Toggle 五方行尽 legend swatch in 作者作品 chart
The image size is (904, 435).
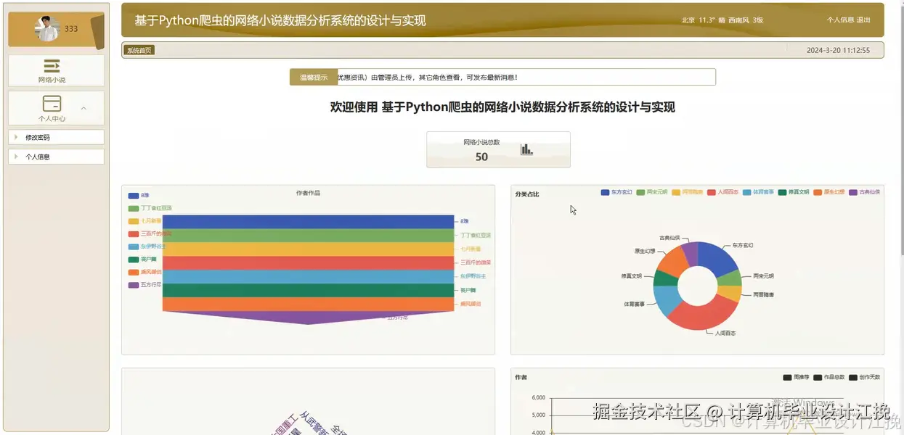(x=134, y=285)
